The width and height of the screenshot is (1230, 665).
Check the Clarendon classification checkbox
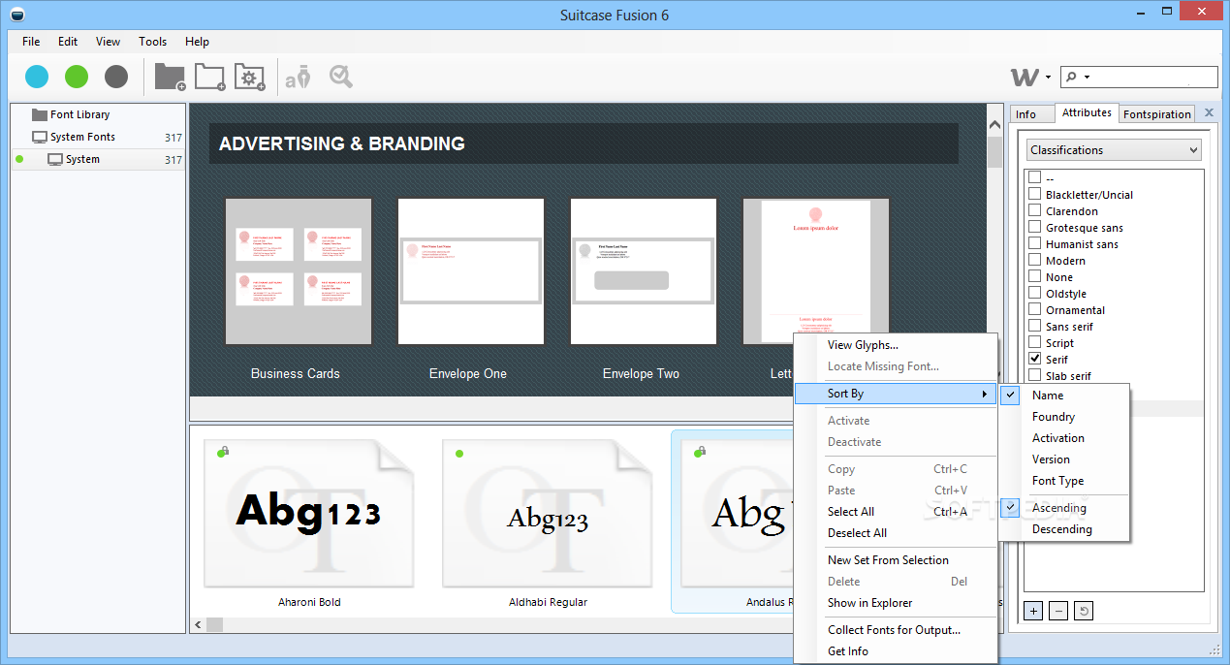(1035, 210)
